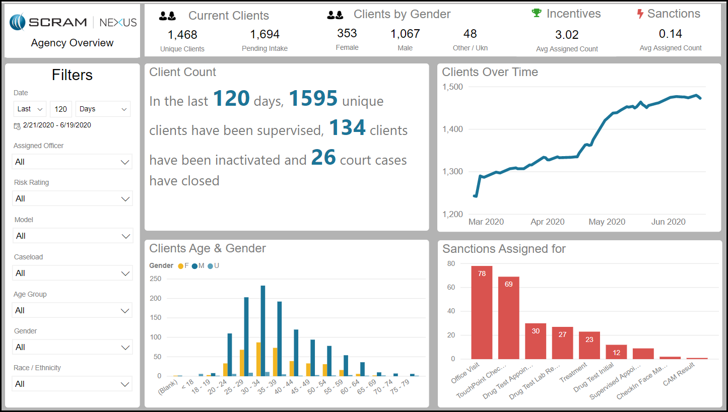Open the Race / Ethnicity dropdown
The height and width of the screenshot is (412, 728).
pyautogui.click(x=72, y=384)
